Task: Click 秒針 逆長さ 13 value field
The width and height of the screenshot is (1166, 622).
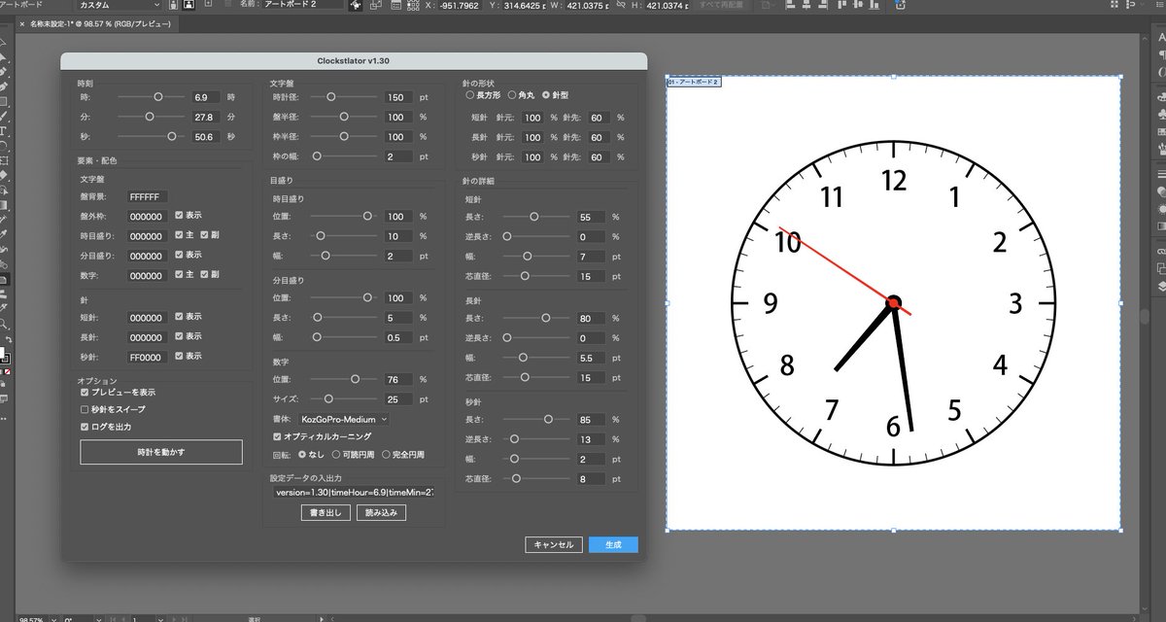Action: [590, 439]
